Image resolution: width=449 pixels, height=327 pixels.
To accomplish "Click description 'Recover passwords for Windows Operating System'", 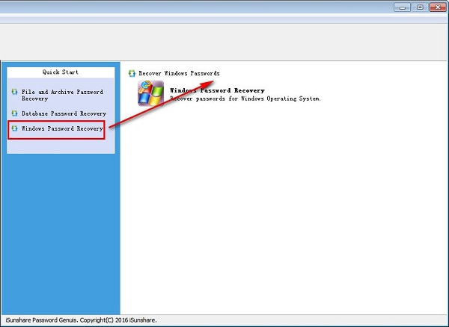I will (x=245, y=99).
